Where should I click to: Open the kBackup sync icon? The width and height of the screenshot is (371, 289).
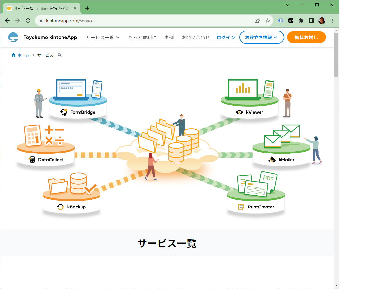pyautogui.click(x=61, y=207)
